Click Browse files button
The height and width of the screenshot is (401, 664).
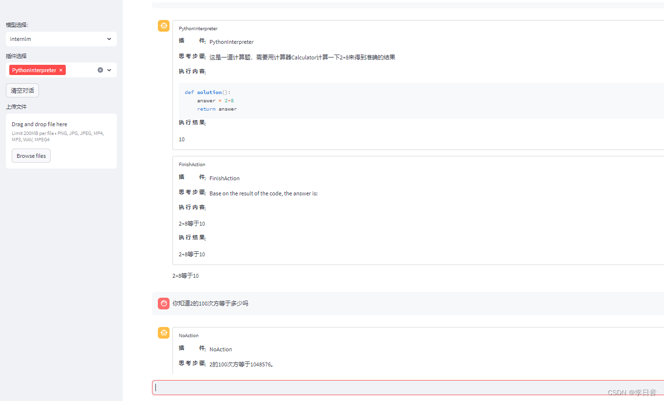31,156
